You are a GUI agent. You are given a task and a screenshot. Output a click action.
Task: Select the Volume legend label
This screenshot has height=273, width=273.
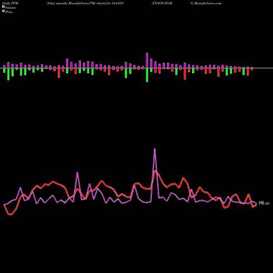pos(10,8)
